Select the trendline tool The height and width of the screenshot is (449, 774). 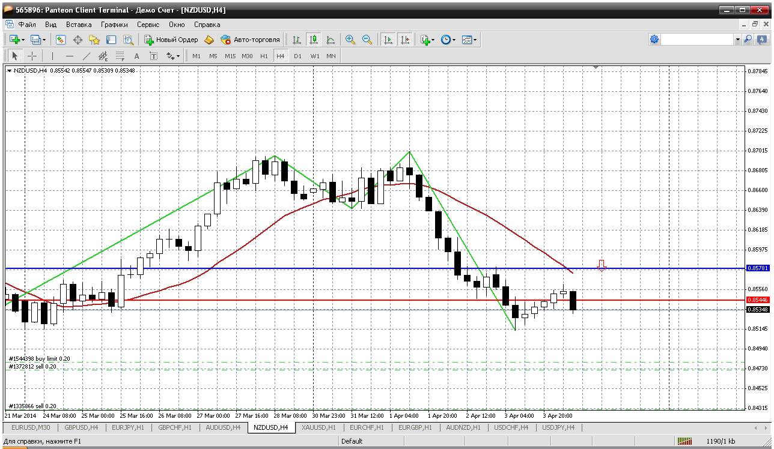click(x=86, y=56)
